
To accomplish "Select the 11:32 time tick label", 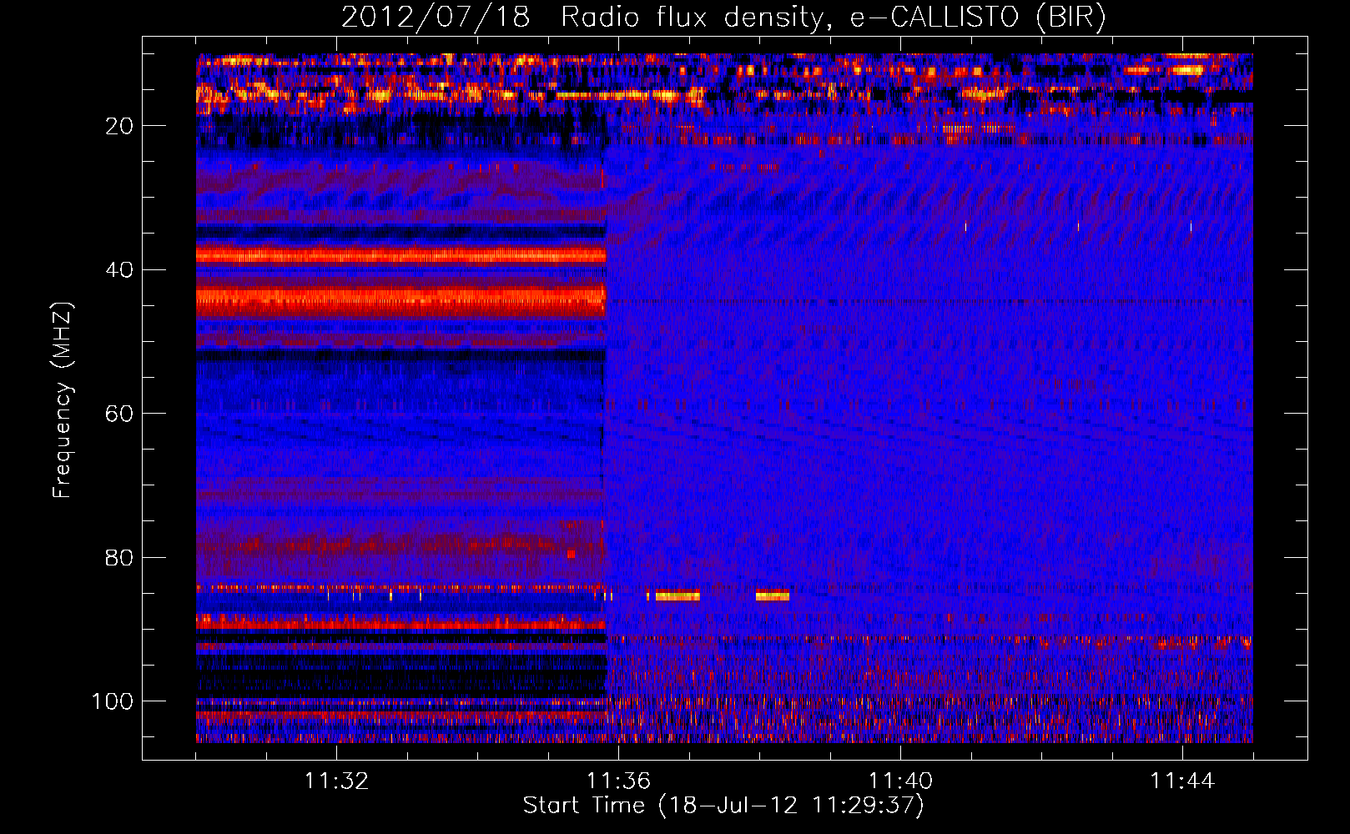I will pyautogui.click(x=336, y=781).
